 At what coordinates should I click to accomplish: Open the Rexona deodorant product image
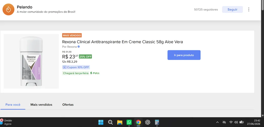pos(31,61)
